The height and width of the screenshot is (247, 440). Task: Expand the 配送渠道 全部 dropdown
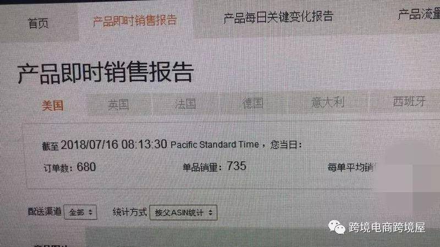click(80, 212)
